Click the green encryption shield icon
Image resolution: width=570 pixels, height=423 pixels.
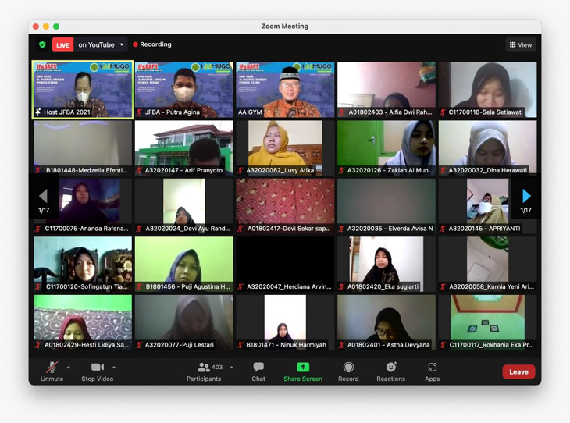pos(42,45)
